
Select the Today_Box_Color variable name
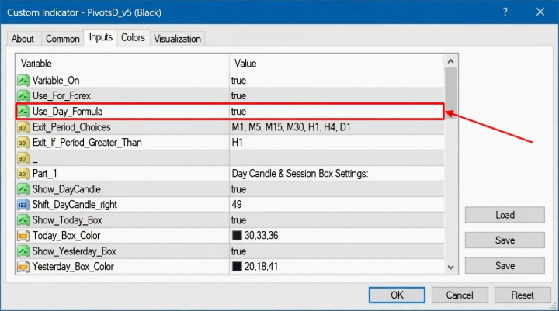pyautogui.click(x=66, y=236)
